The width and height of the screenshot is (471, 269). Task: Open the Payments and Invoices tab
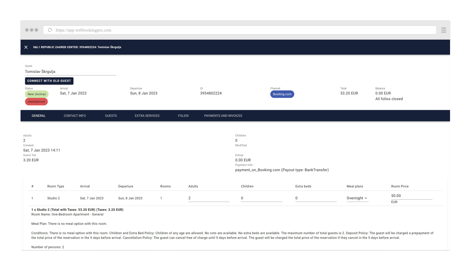tap(223, 116)
